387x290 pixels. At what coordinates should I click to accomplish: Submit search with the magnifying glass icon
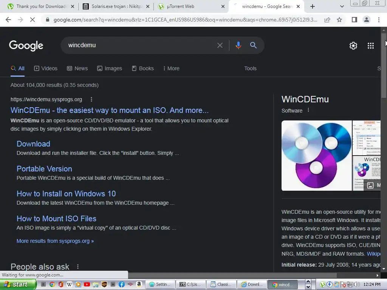[253, 45]
